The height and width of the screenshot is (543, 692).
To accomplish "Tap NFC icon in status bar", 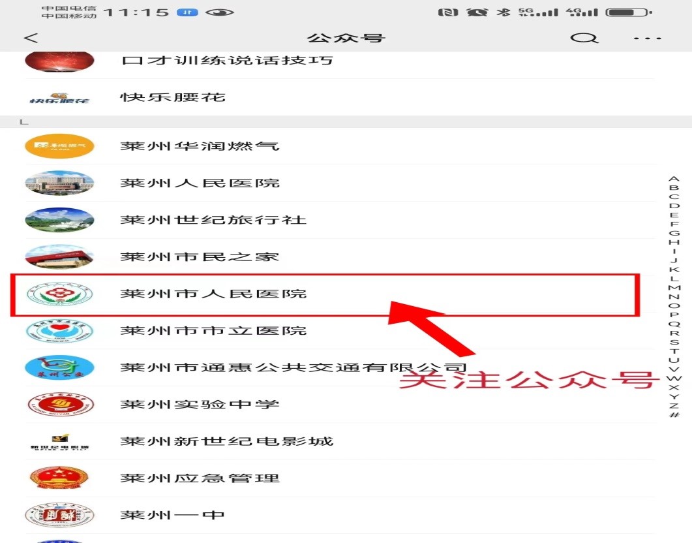I will pos(448,12).
